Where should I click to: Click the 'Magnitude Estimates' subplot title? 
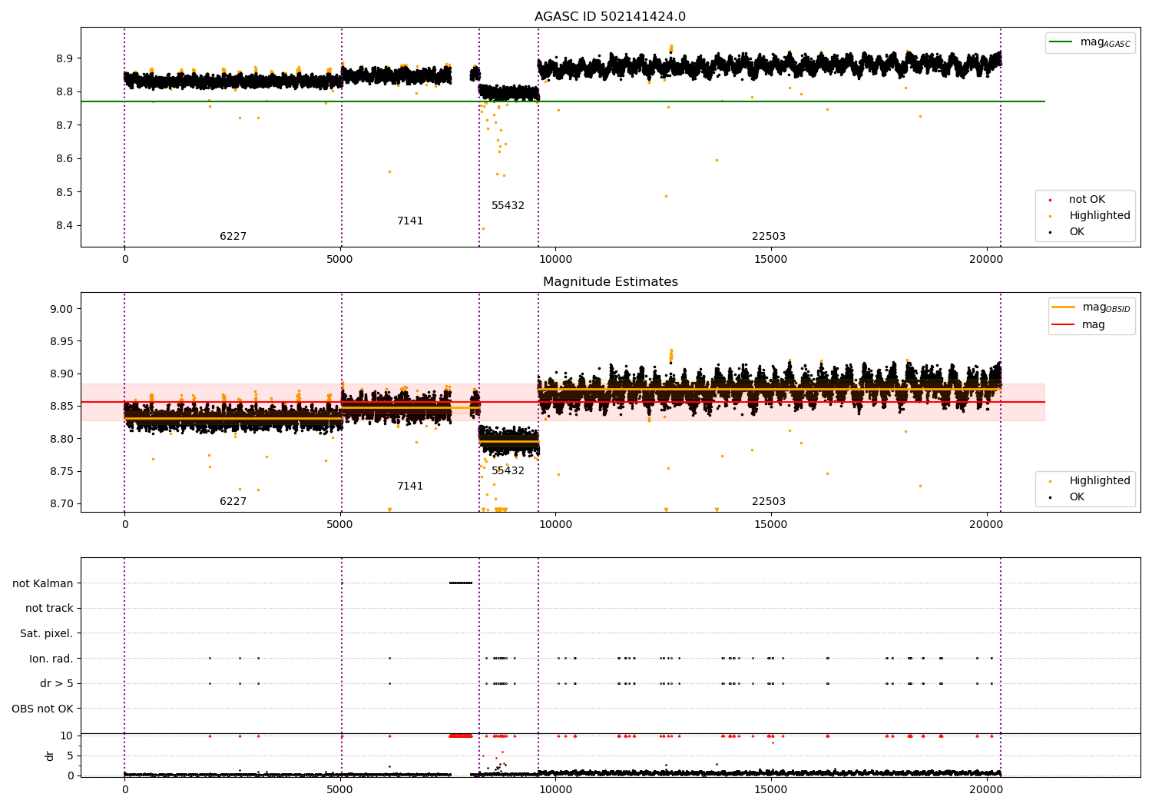610,282
